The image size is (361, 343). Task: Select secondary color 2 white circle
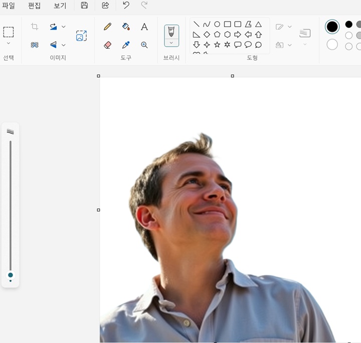(x=332, y=45)
